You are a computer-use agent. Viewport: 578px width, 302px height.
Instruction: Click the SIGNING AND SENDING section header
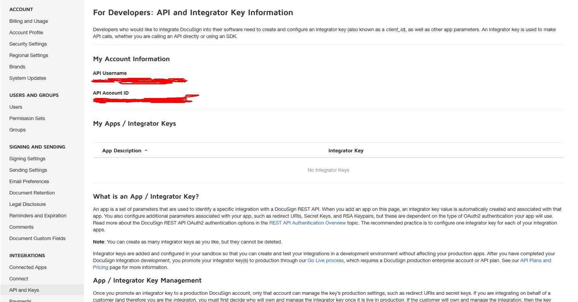pyautogui.click(x=37, y=147)
